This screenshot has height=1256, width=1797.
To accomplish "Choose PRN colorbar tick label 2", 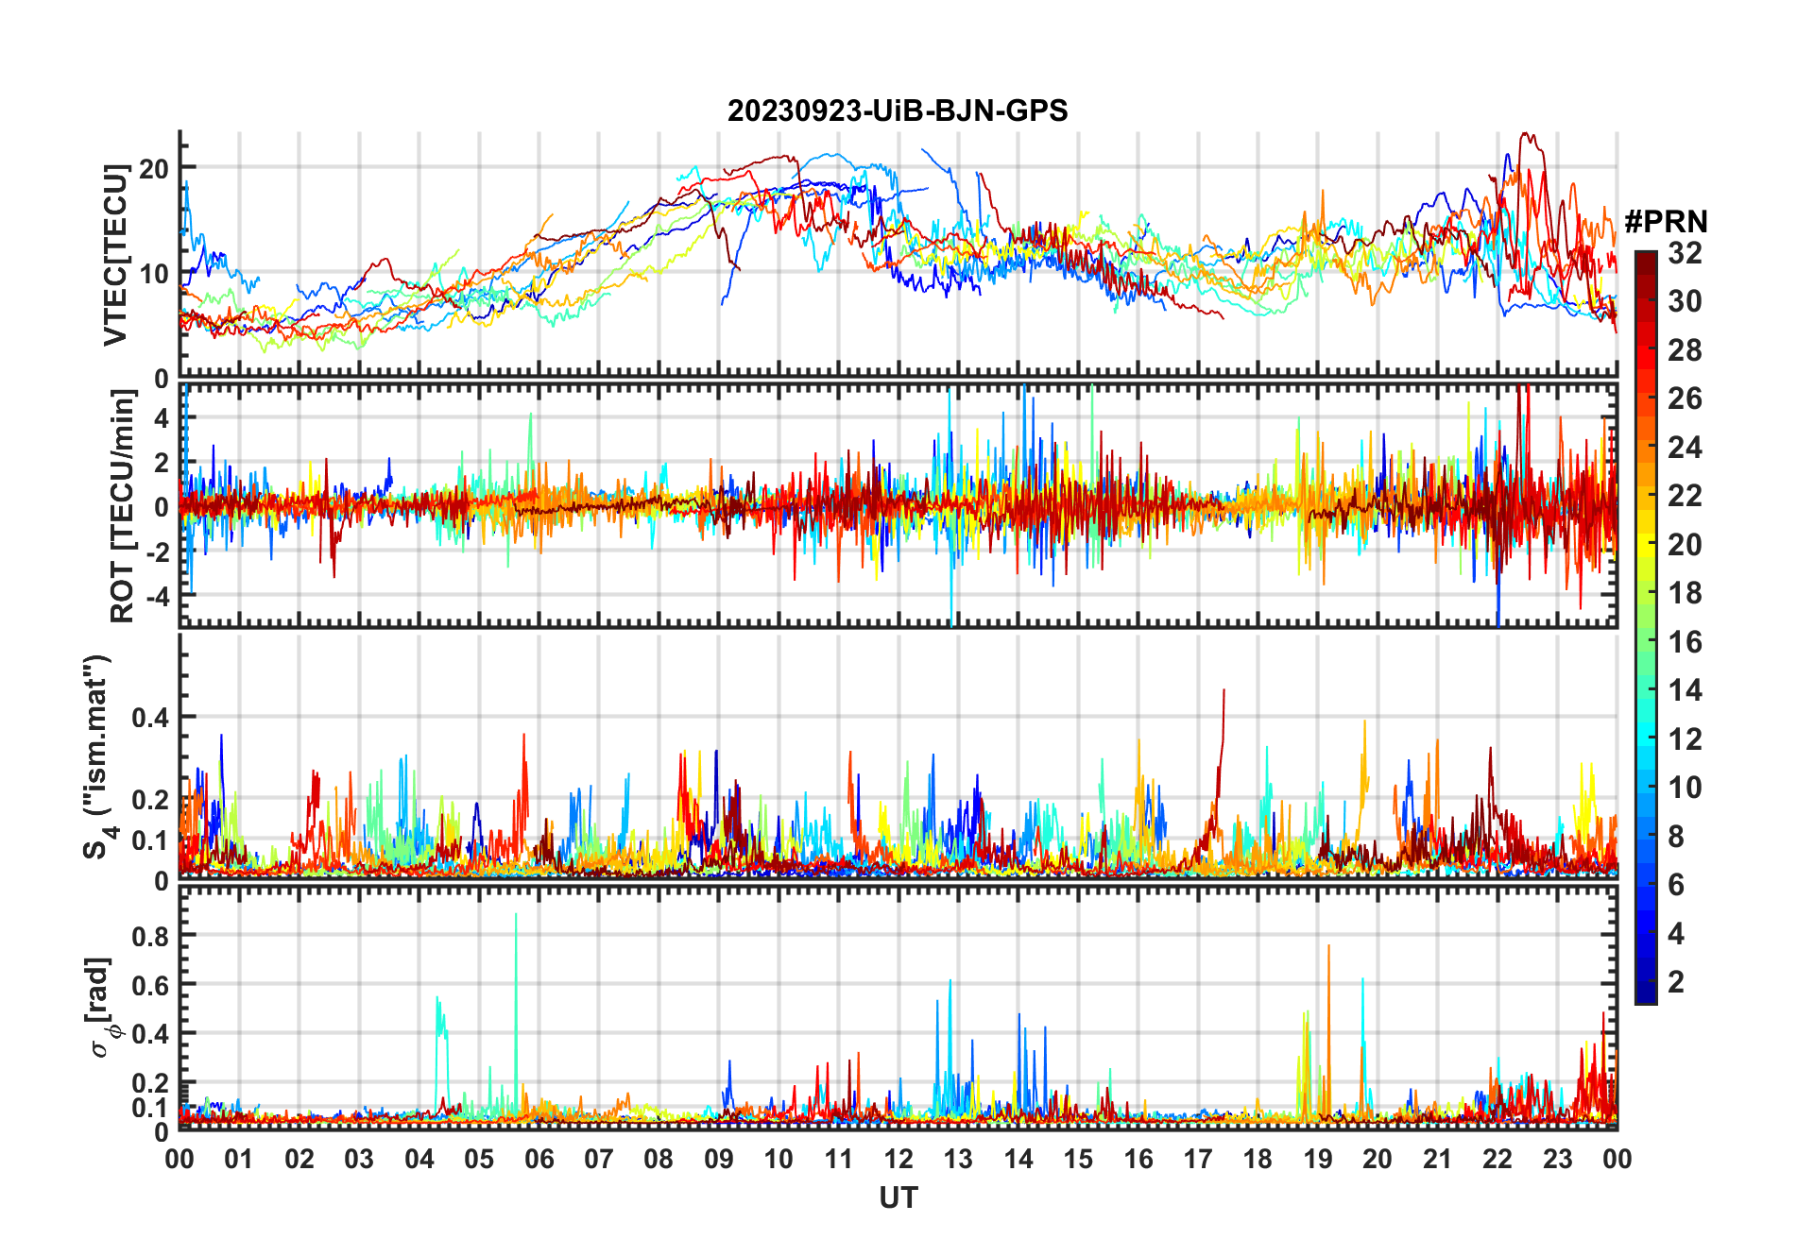I will pyautogui.click(x=1676, y=982).
